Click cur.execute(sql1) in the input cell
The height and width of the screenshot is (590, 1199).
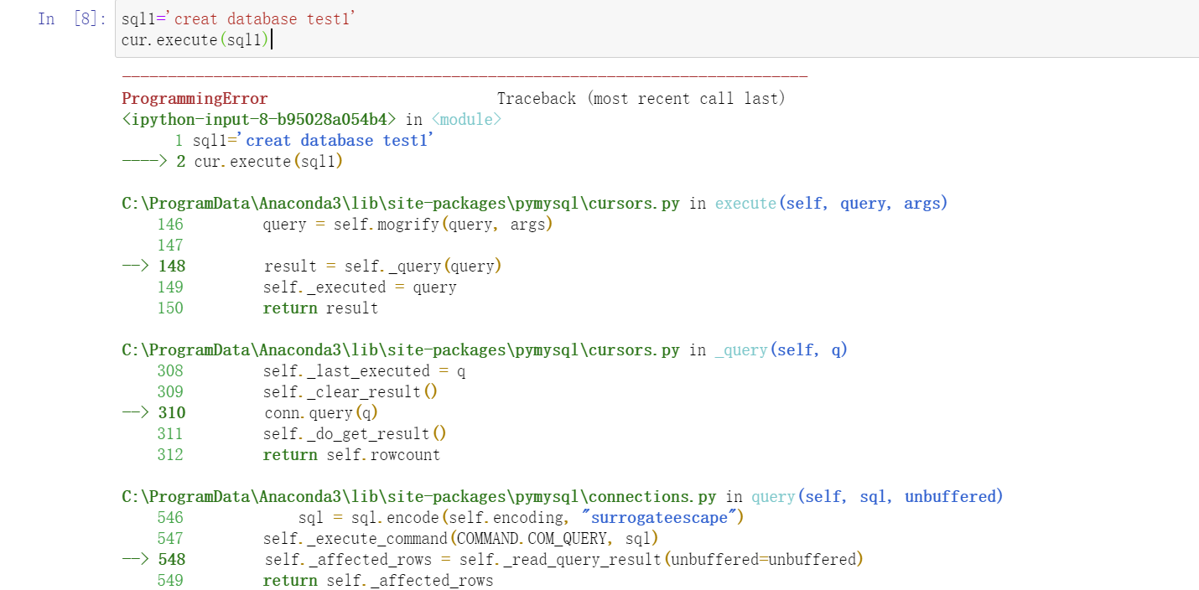(x=195, y=39)
